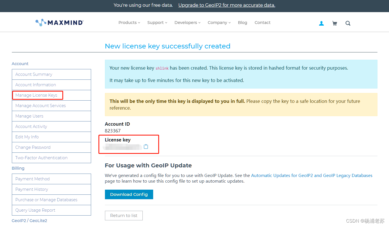Expand the Company dropdown menu

point(219,23)
